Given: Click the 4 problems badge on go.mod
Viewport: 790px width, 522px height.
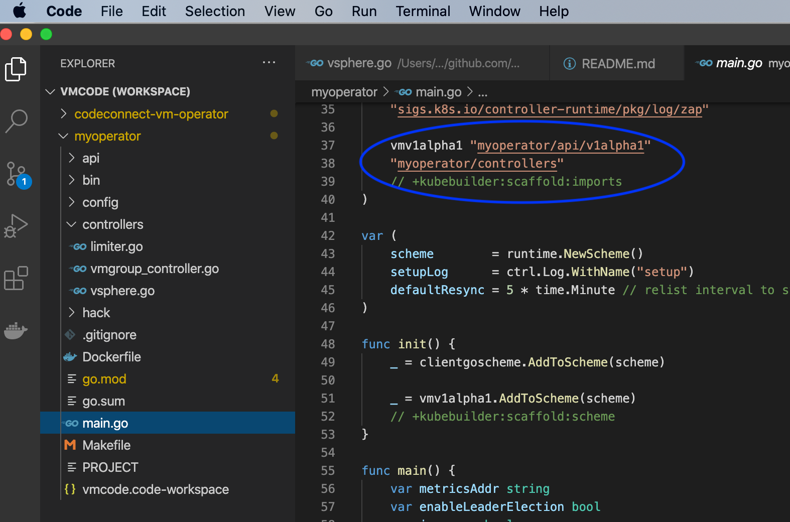Looking at the screenshot, I should 275,378.
